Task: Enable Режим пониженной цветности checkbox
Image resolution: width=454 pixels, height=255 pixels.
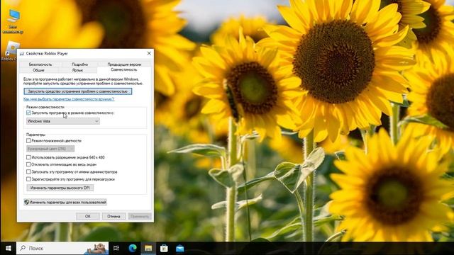Action: 28,141
